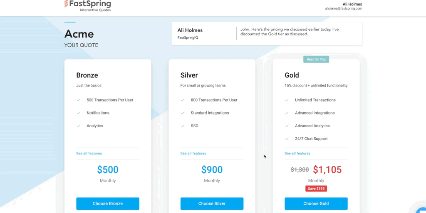
Task: Click checkmark beside 500 Transactions Per User
Action: (78, 100)
